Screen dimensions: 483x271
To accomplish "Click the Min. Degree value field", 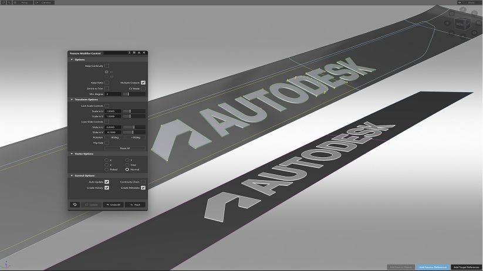I will click(113, 94).
